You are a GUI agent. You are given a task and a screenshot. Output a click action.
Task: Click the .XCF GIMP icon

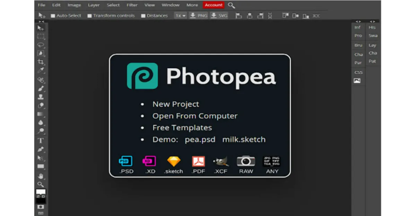click(x=221, y=161)
